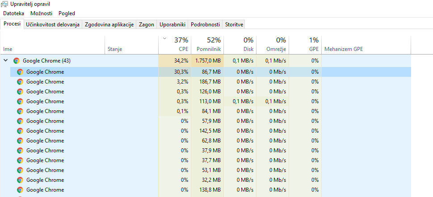This screenshot has height=197, width=433.
Task: Open the Storitve tab
Action: [234, 25]
